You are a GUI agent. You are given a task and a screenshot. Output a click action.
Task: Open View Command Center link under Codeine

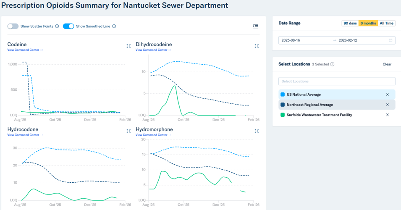[25, 50]
